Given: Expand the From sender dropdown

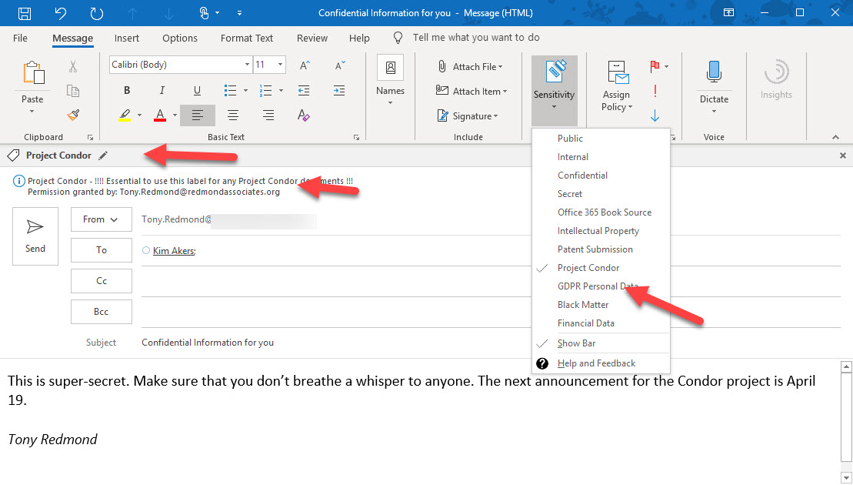Looking at the screenshot, I should (x=101, y=219).
